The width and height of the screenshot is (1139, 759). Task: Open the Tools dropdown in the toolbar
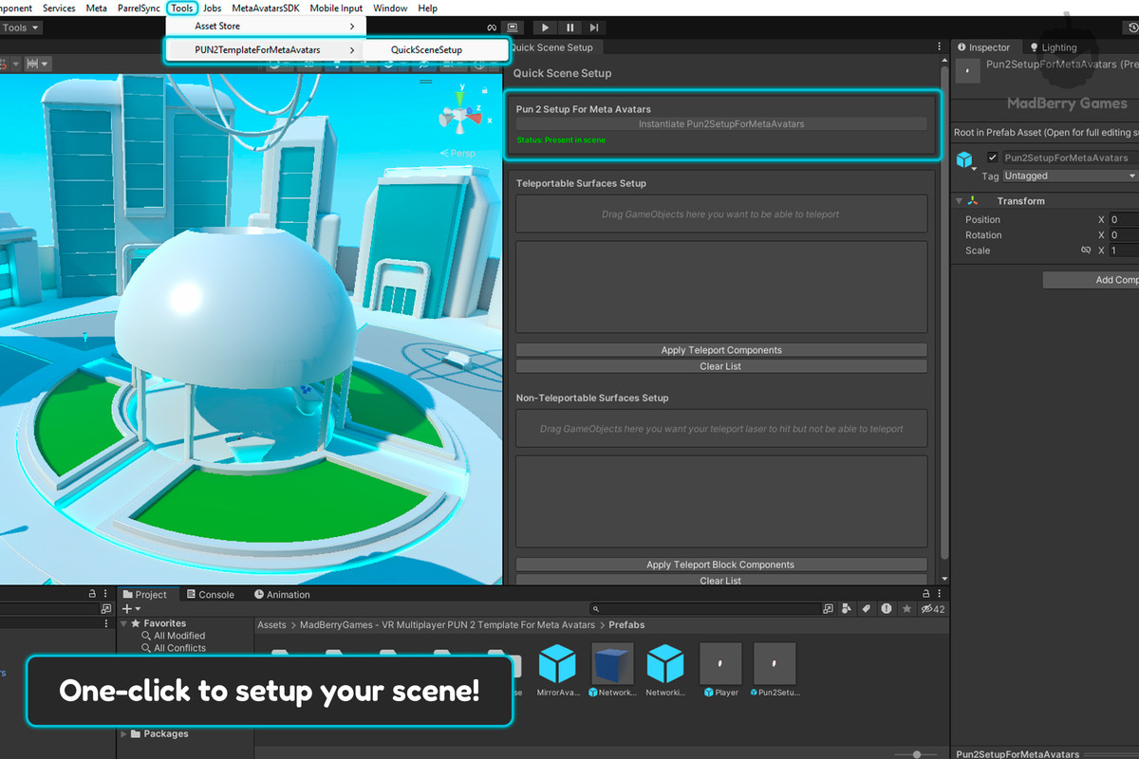21,28
